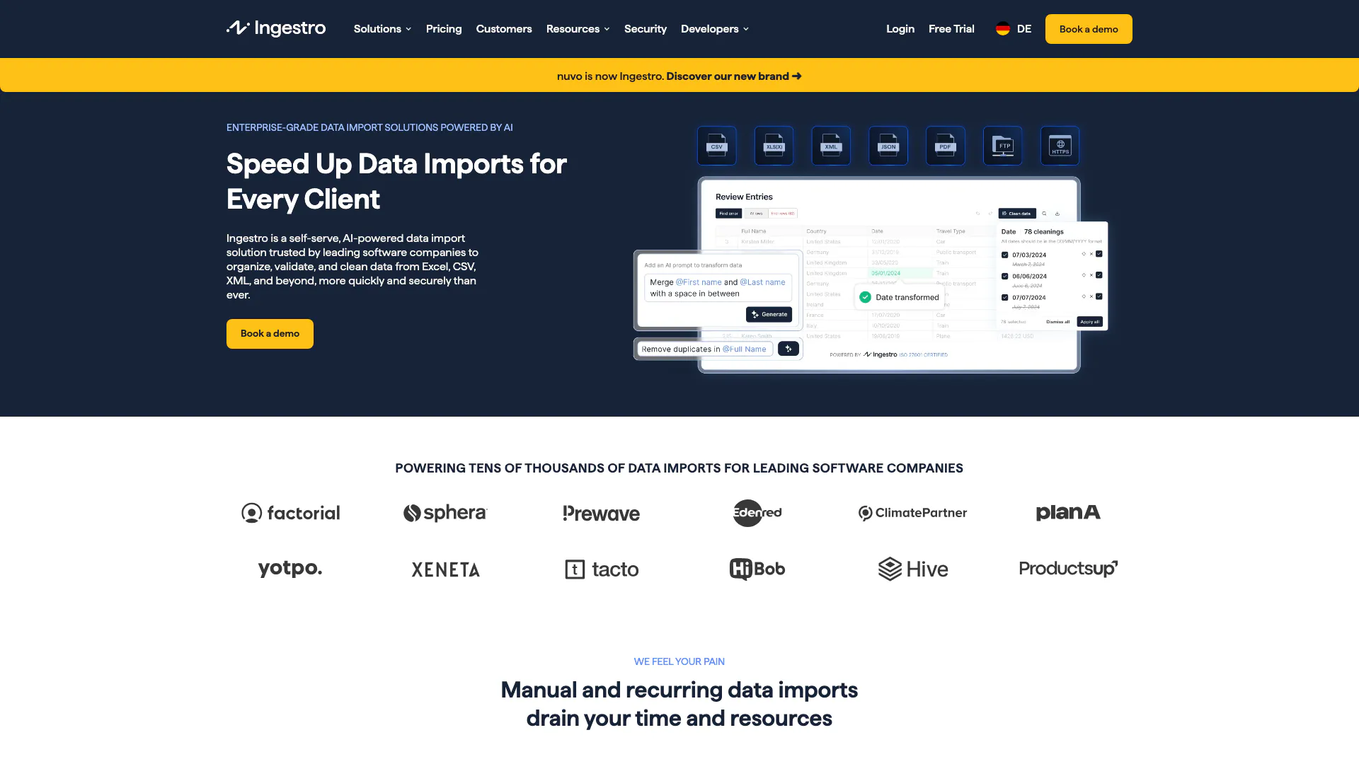The width and height of the screenshot is (1359, 764).
Task: Open the Developers dropdown
Action: click(x=714, y=29)
